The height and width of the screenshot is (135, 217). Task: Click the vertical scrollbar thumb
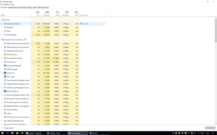(x=216, y=31)
